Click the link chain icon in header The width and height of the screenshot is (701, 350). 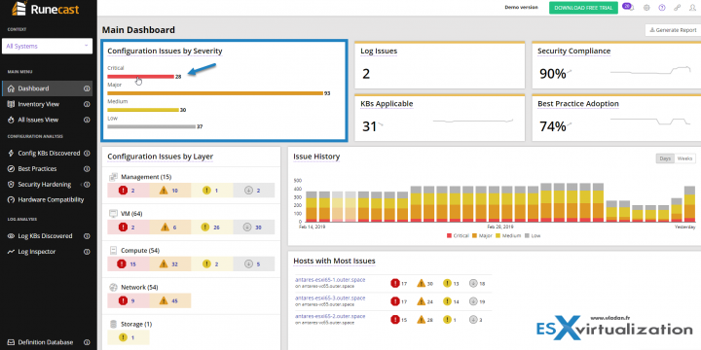pyautogui.click(x=678, y=8)
